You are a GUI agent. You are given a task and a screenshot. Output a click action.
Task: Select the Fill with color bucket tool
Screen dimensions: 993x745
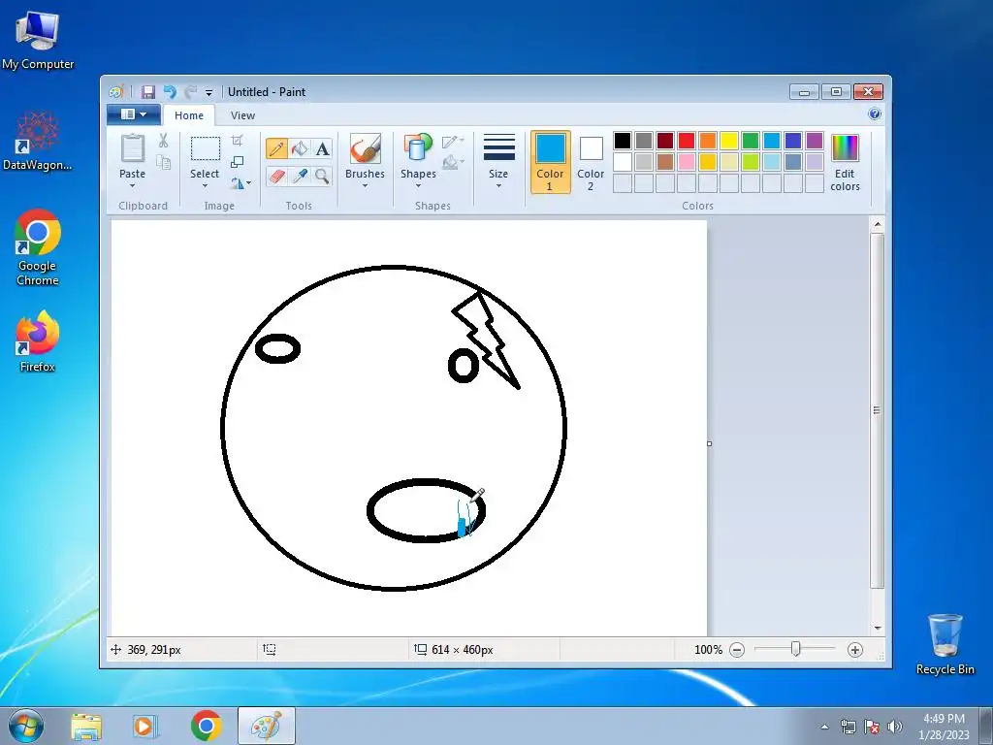coord(300,148)
